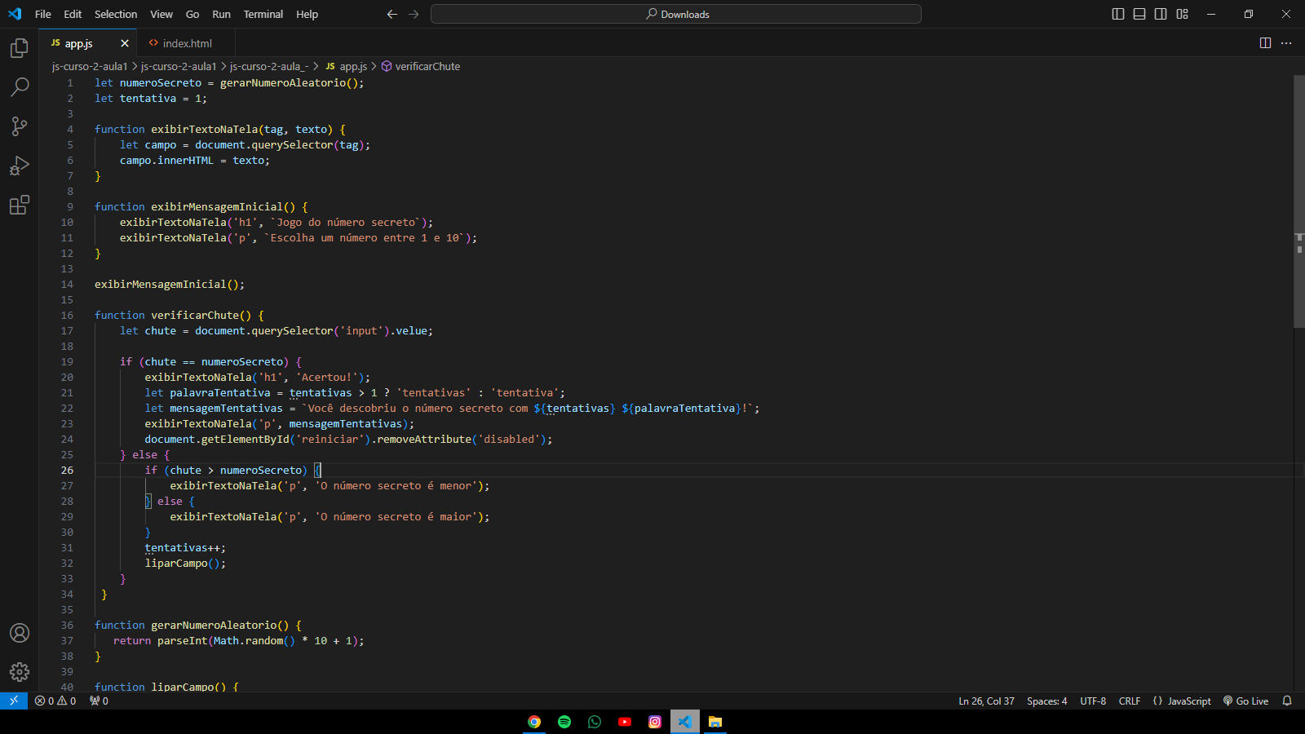The width and height of the screenshot is (1305, 734).
Task: Go forward with the navigation arrow
Action: click(414, 14)
